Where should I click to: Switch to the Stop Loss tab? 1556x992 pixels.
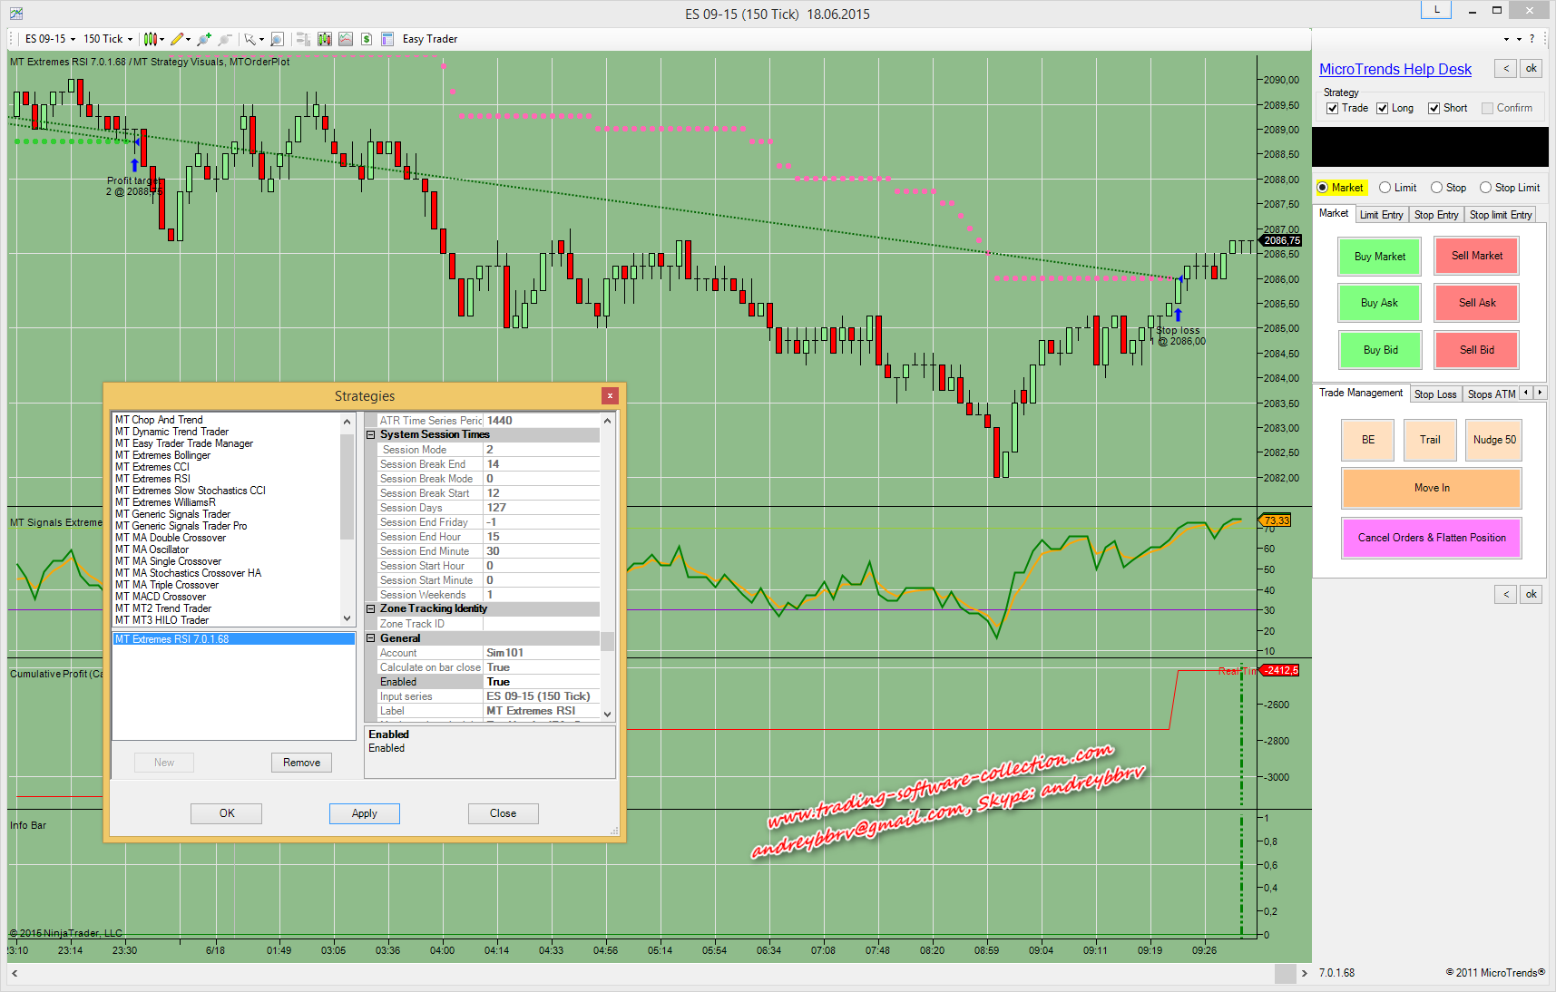(x=1434, y=394)
